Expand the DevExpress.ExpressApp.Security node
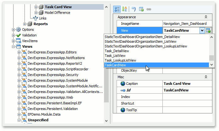The height and width of the screenshot is (131, 219). point(19,75)
